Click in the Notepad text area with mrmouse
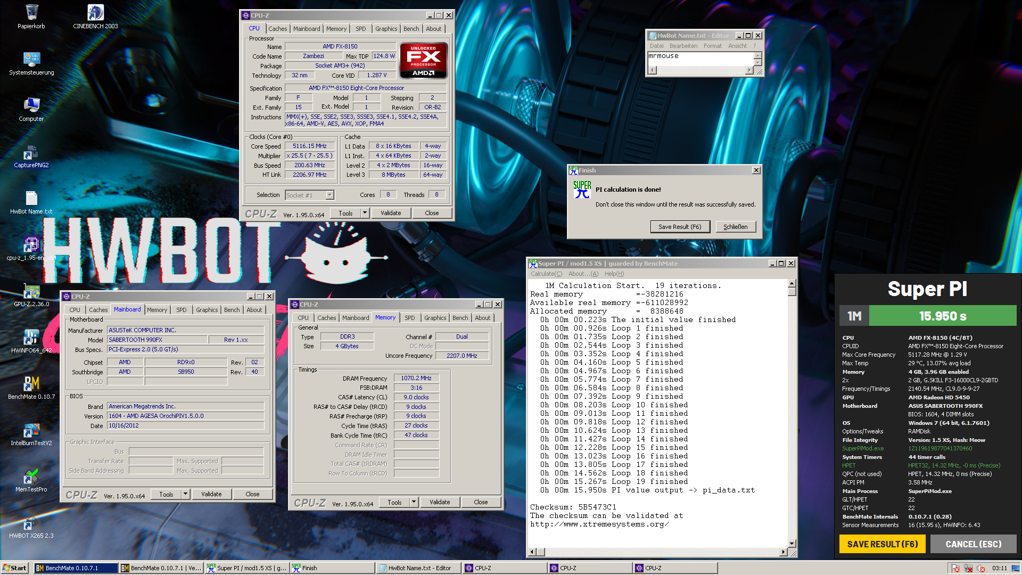Image resolution: width=1022 pixels, height=575 pixels. click(700, 59)
